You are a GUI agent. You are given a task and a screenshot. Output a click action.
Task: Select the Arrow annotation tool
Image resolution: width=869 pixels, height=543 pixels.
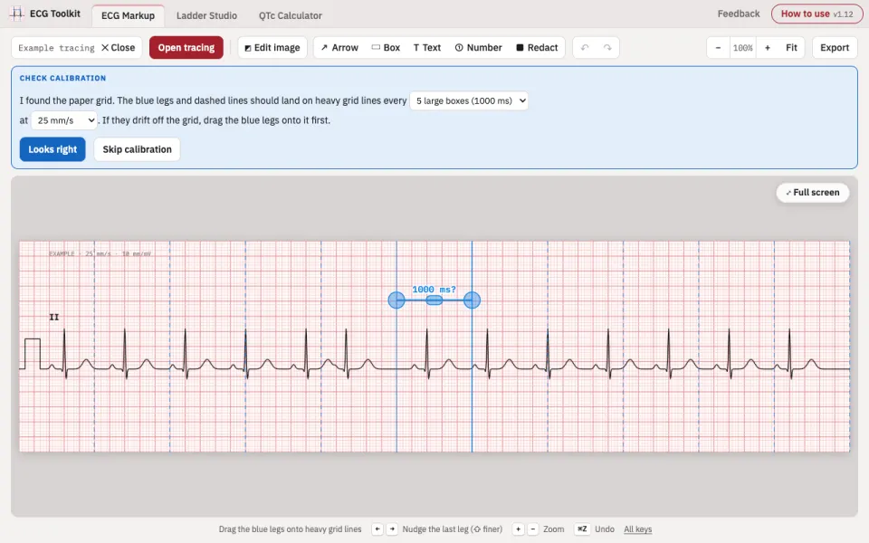point(339,48)
